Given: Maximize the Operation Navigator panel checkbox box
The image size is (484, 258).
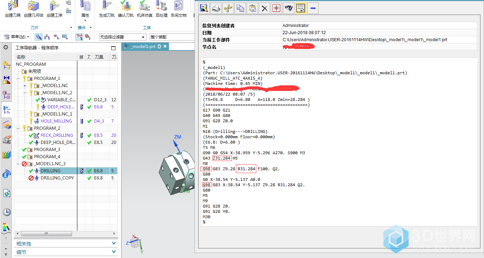Looking at the screenshot, I should click(x=113, y=48).
